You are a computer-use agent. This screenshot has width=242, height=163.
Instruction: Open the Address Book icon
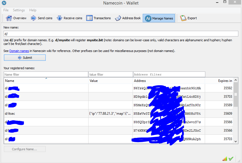pyautogui.click(x=118, y=18)
